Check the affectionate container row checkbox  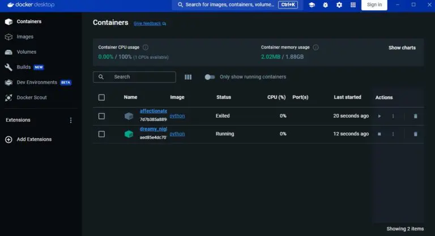tap(101, 116)
